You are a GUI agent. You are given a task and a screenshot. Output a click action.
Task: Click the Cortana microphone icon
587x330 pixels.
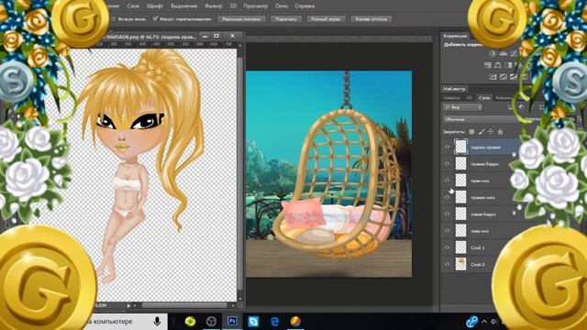(x=157, y=321)
